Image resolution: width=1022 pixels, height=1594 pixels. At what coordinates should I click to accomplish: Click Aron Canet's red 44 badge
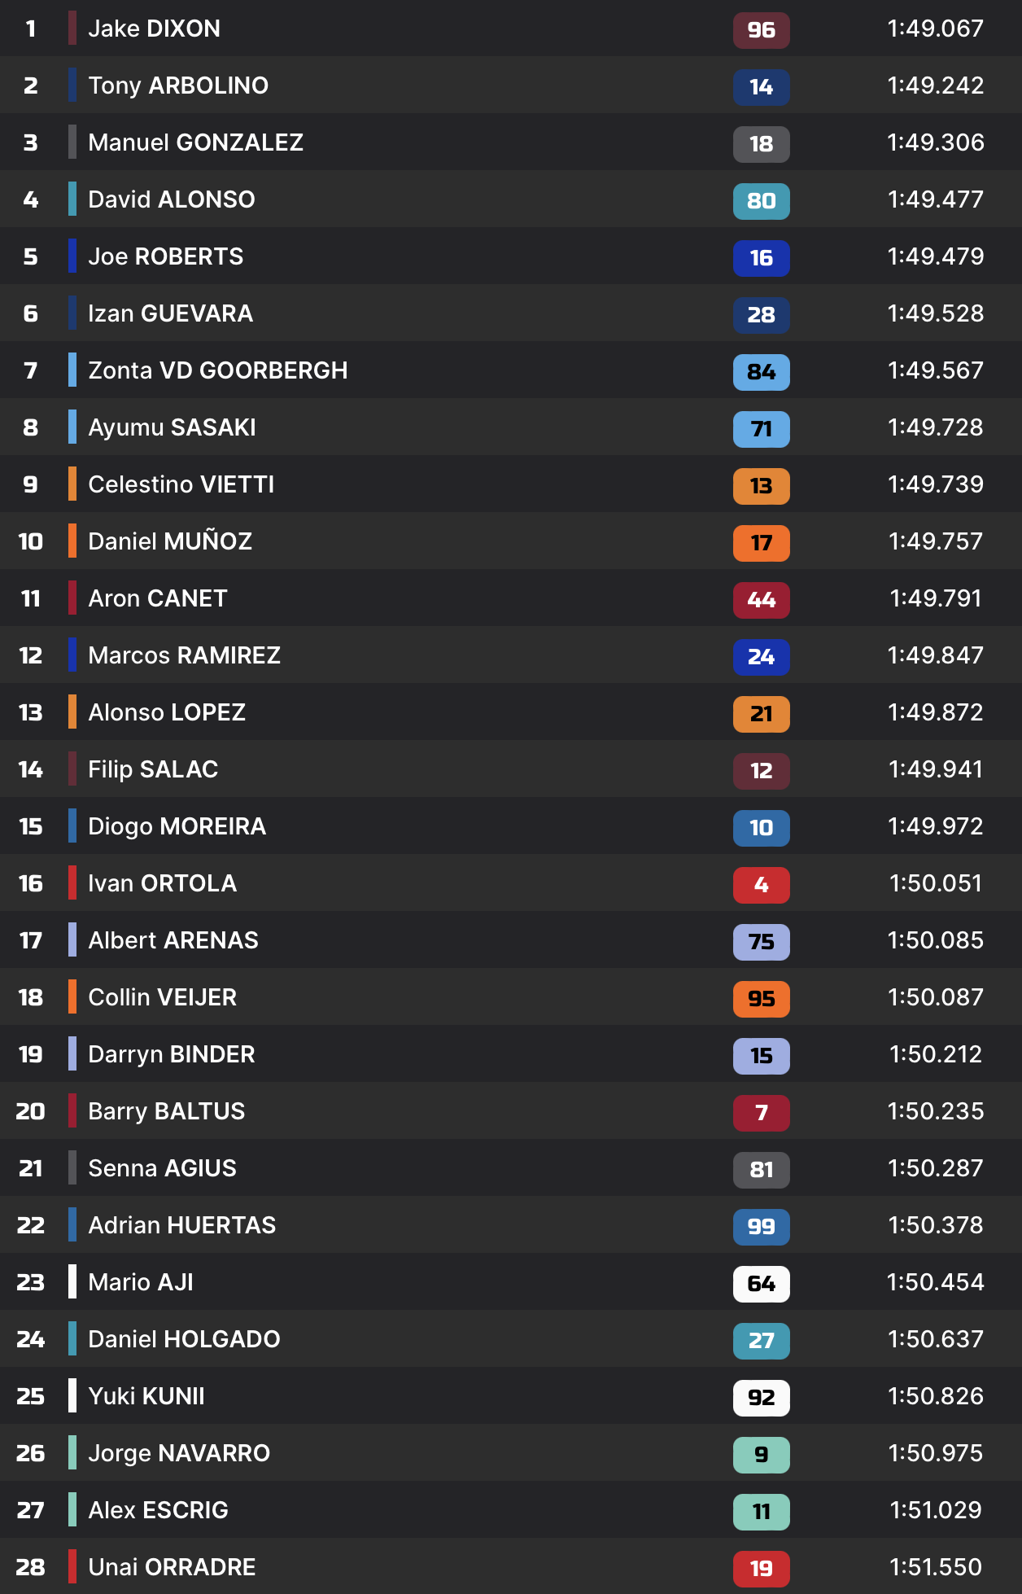(761, 600)
